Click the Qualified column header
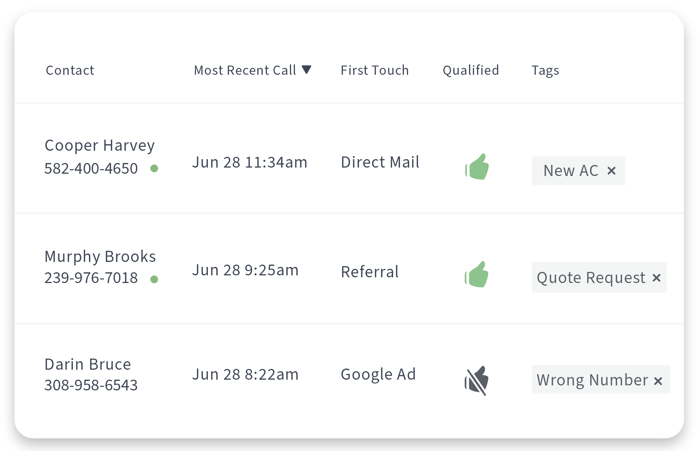698x451 pixels. [x=471, y=70]
